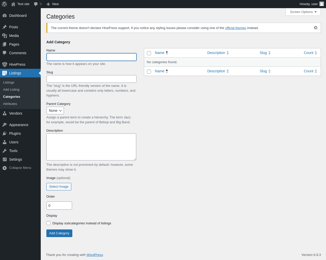The width and height of the screenshot is (326, 260).
Task: Open the comments bubble icon in admin bar
Action: (x=36, y=4)
